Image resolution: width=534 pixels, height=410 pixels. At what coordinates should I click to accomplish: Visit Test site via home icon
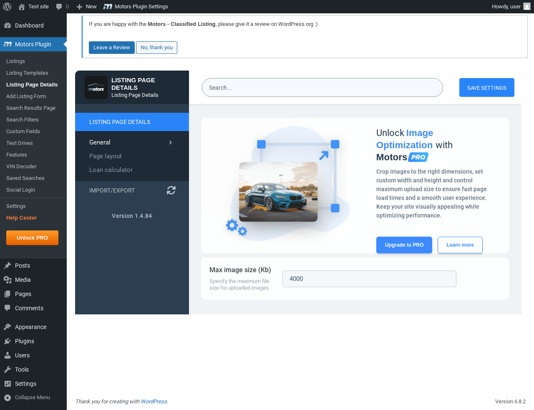(34, 7)
